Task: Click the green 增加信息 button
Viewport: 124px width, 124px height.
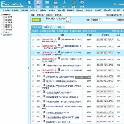Action: coord(36,20)
